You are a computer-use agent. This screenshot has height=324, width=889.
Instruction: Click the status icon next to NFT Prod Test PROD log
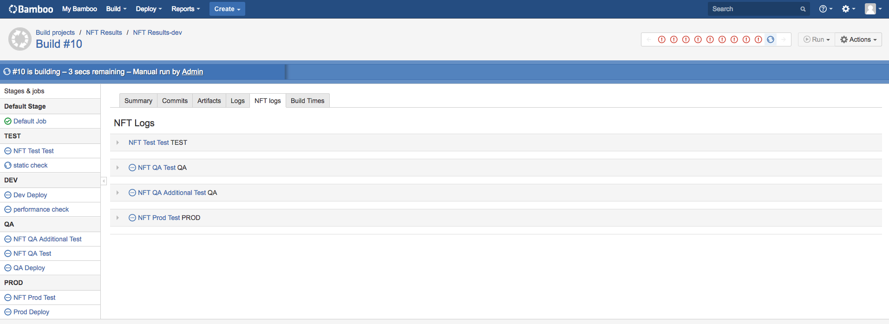tap(132, 218)
